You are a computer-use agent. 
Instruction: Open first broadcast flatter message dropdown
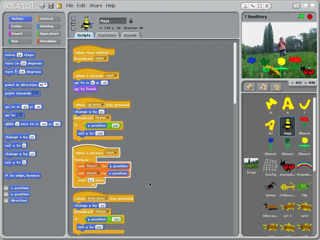(x=102, y=118)
